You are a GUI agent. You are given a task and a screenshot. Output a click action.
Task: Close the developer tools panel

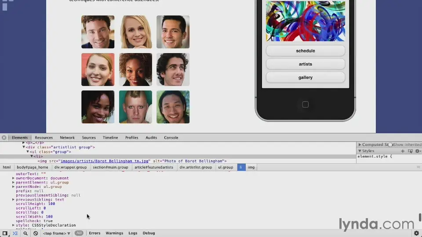point(4,137)
